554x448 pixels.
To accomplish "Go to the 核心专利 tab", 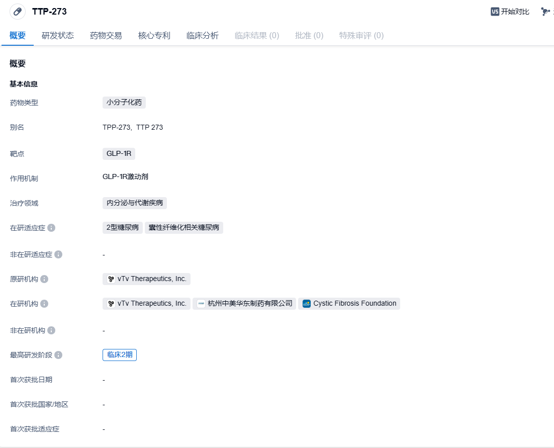I will click(154, 36).
